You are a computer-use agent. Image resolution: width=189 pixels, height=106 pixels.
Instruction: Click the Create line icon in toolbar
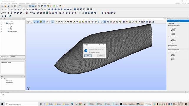pyautogui.click(x=6, y=9)
